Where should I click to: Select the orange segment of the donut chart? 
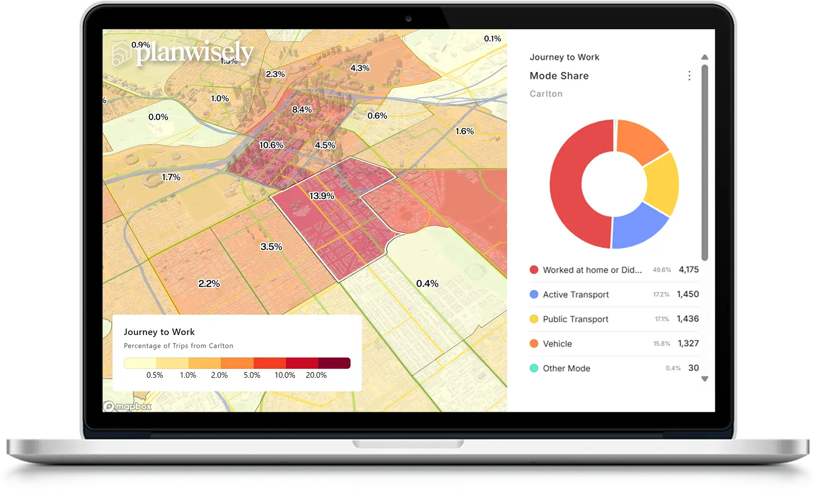(x=639, y=140)
